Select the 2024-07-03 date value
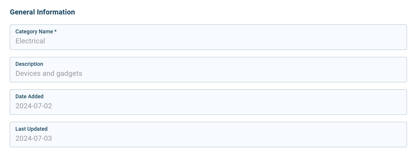This screenshot has width=420, height=162. [34, 138]
